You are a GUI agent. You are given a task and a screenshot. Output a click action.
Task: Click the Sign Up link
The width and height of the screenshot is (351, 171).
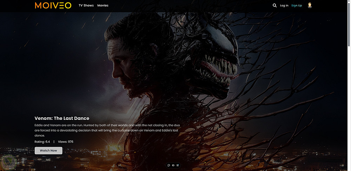[x=297, y=6]
